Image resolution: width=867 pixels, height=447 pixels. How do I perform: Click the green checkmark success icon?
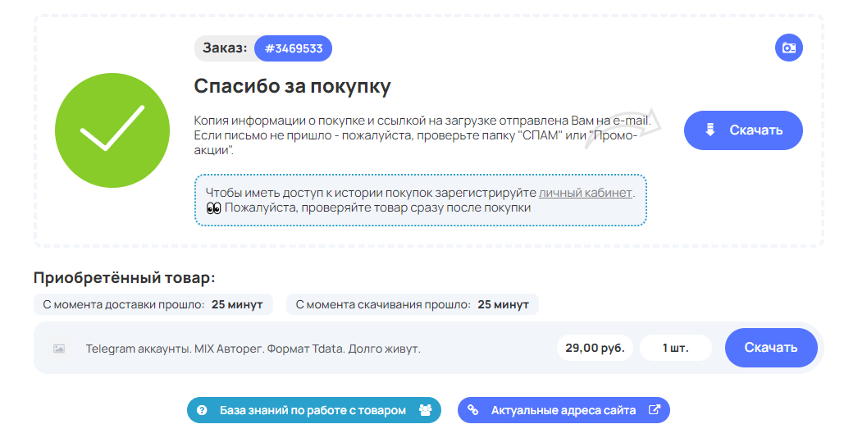[112, 130]
